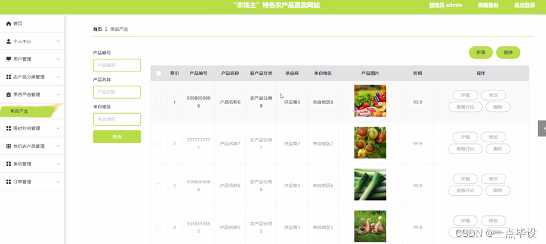Focus the 来自地区 input field
The width and height of the screenshot is (546, 244).
(117, 119)
